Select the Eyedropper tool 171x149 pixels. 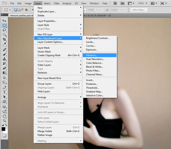(4, 44)
